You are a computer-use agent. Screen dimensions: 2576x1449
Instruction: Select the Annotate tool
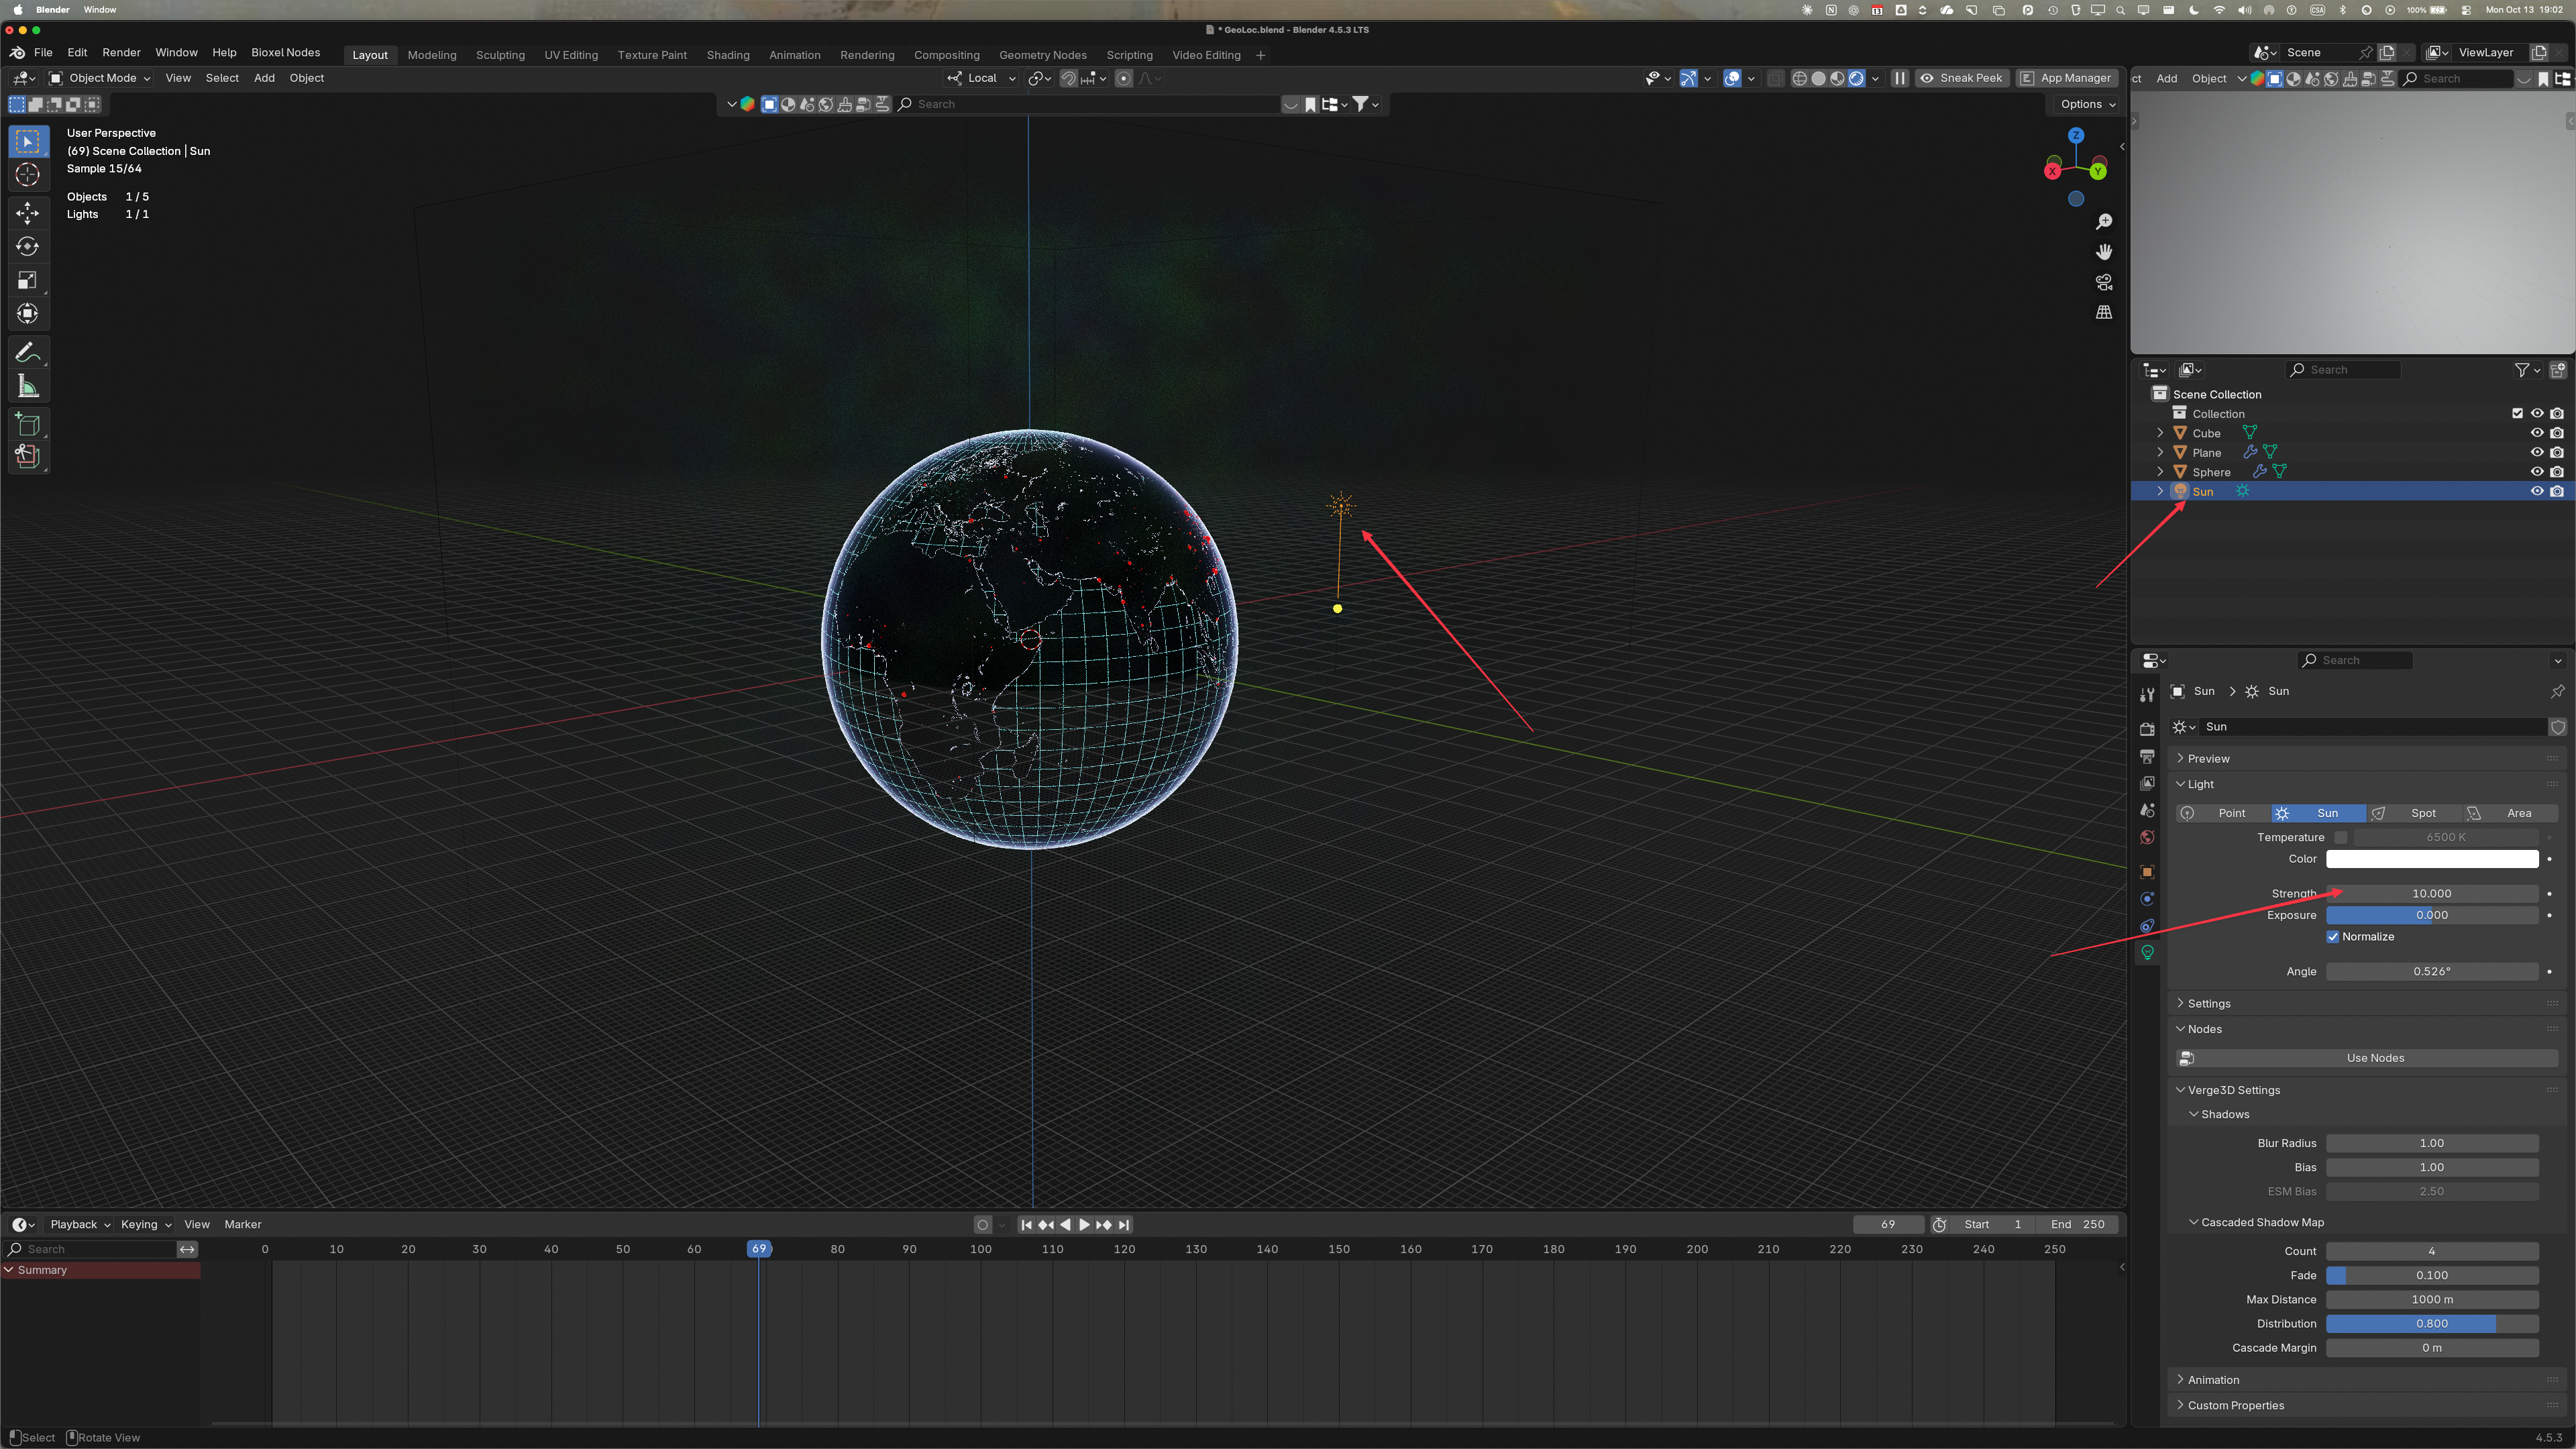28,352
